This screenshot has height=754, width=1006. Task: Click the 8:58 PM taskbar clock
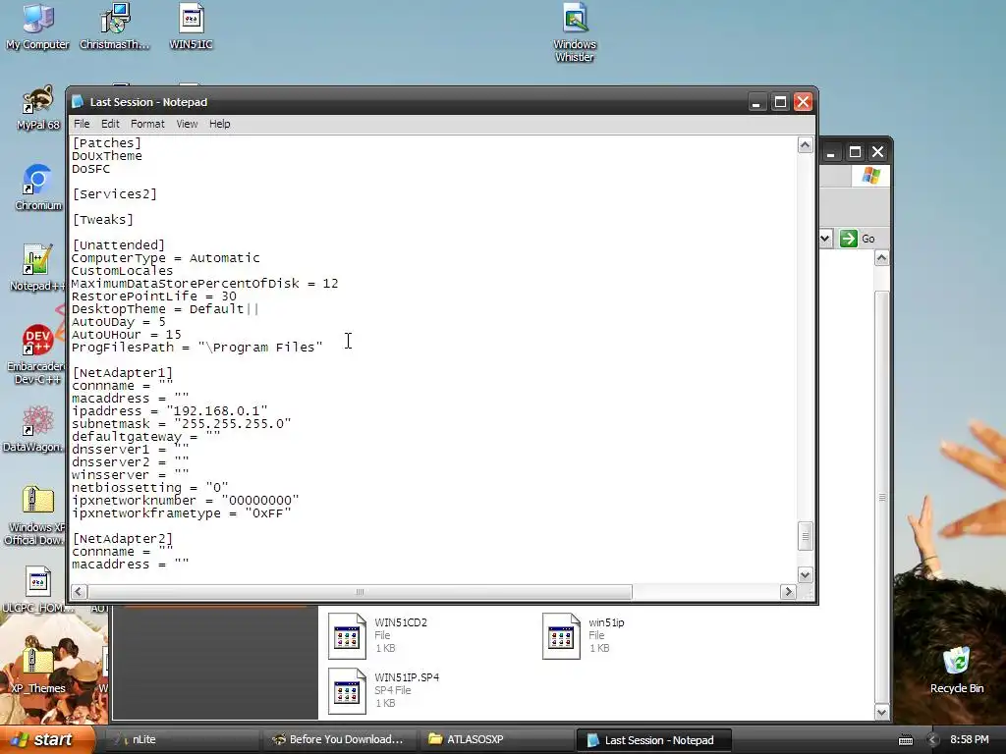[969, 739]
